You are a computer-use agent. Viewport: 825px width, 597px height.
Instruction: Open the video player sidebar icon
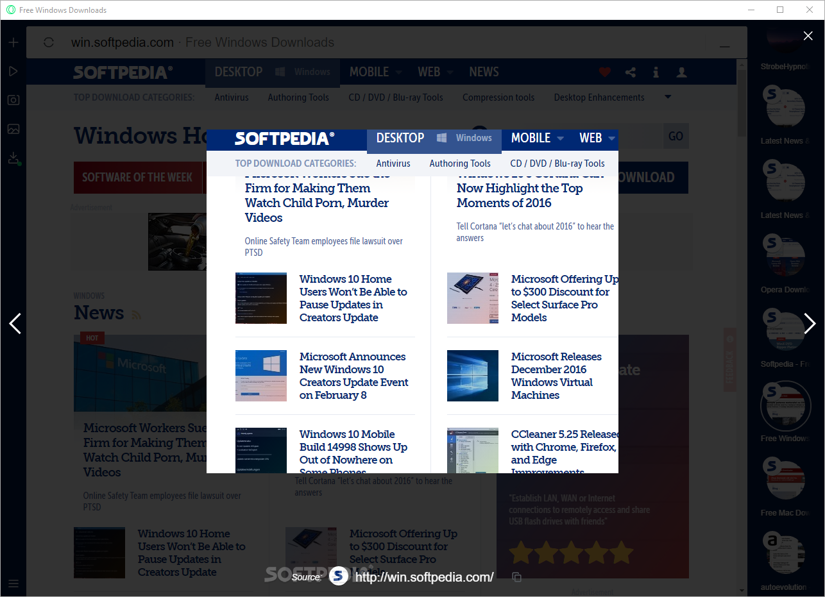pyautogui.click(x=13, y=71)
